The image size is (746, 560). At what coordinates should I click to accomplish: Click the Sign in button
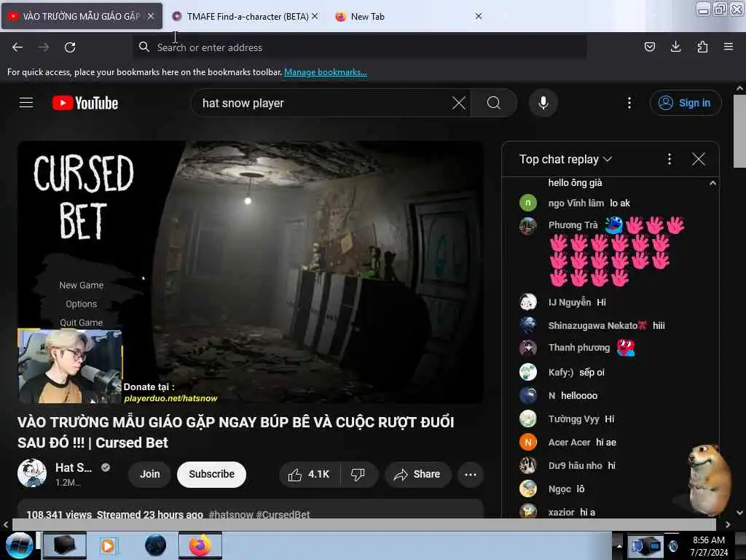(x=686, y=103)
